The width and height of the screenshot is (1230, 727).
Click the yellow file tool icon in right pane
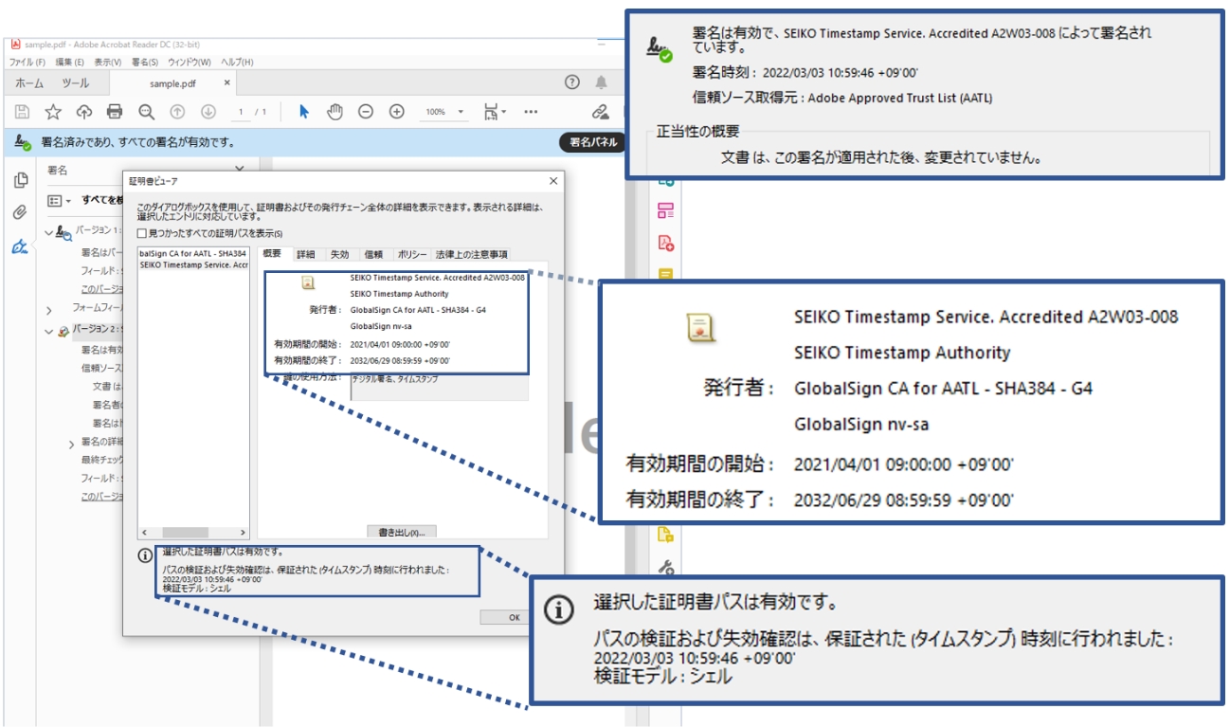tap(666, 534)
